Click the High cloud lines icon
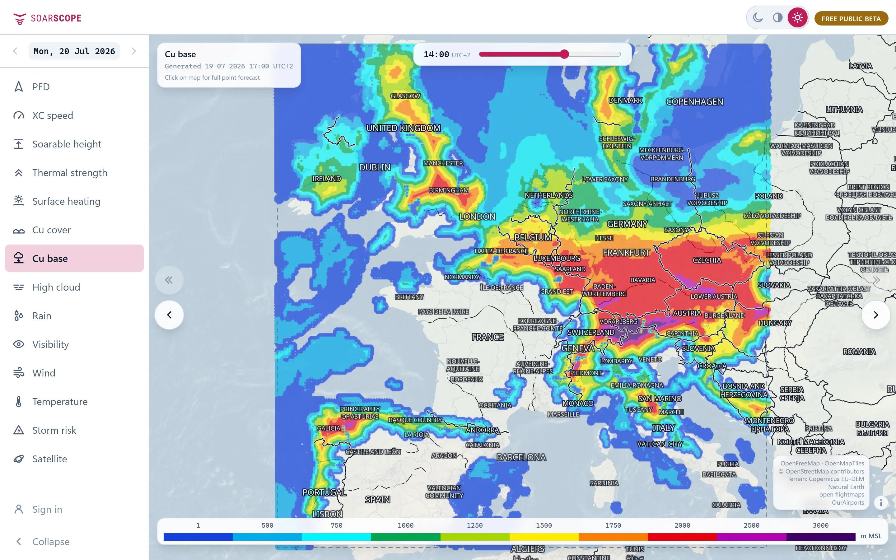Viewport: 896px width, 560px height. 19,287
